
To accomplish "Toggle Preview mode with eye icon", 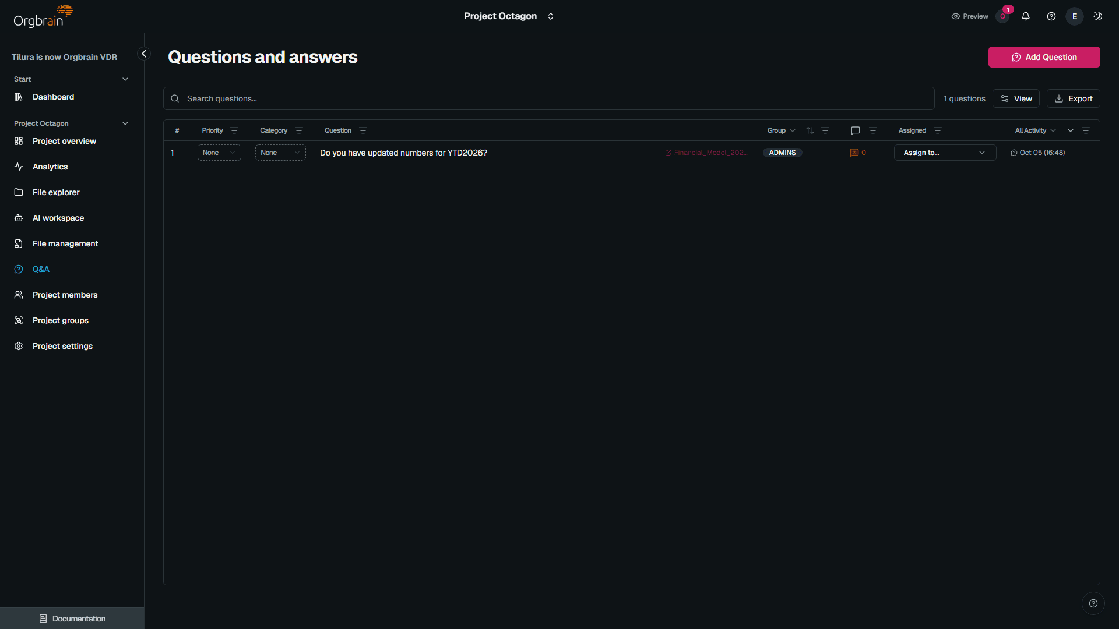I will click(x=970, y=16).
